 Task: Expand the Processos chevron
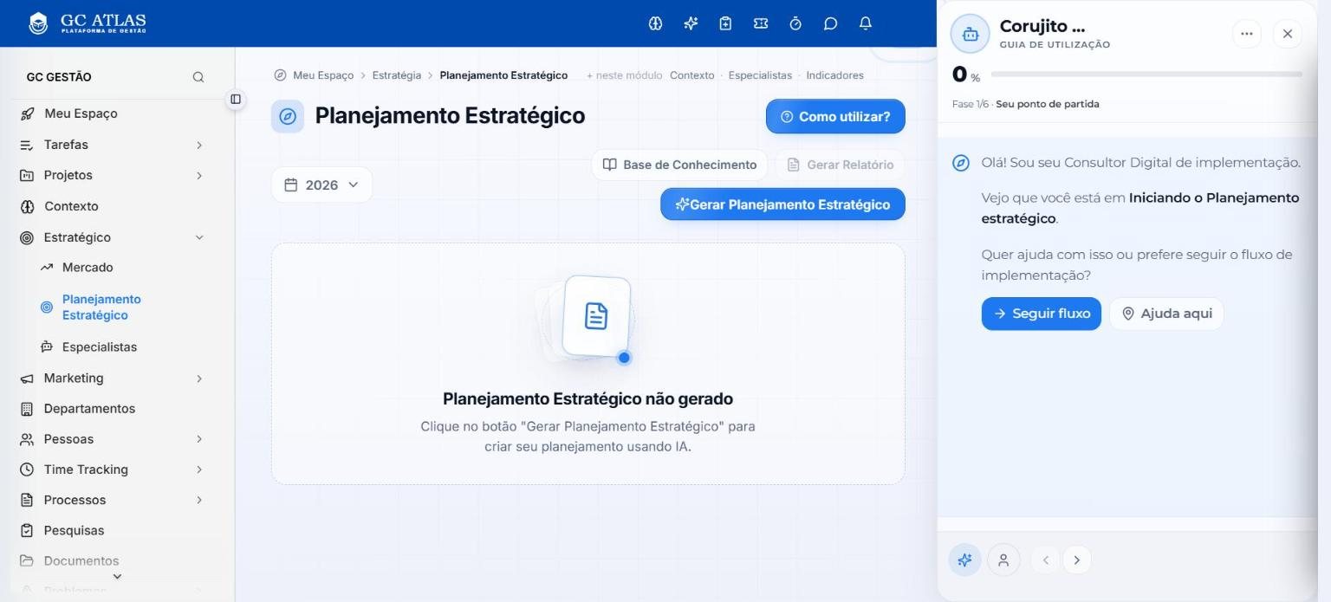[x=198, y=500]
